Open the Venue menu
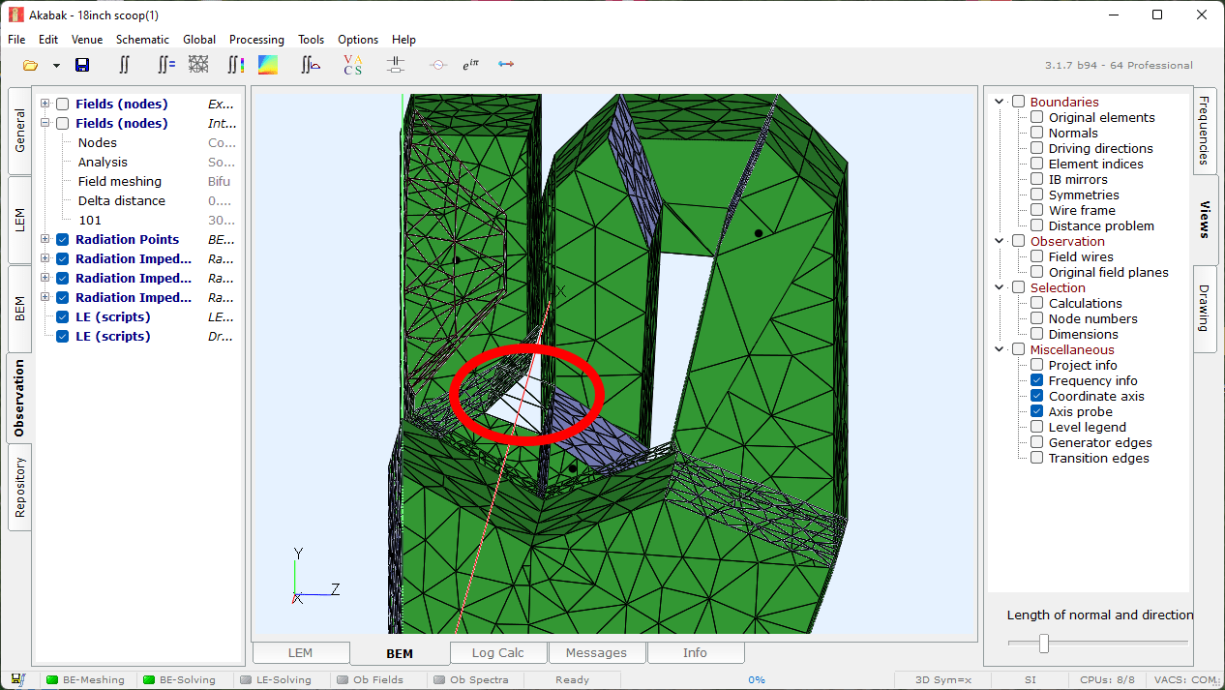The height and width of the screenshot is (690, 1225). click(87, 40)
